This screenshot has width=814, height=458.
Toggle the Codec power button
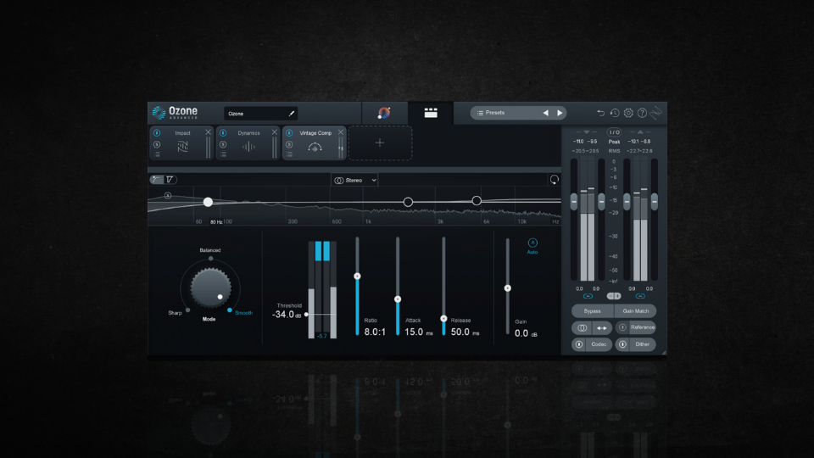[x=579, y=344]
